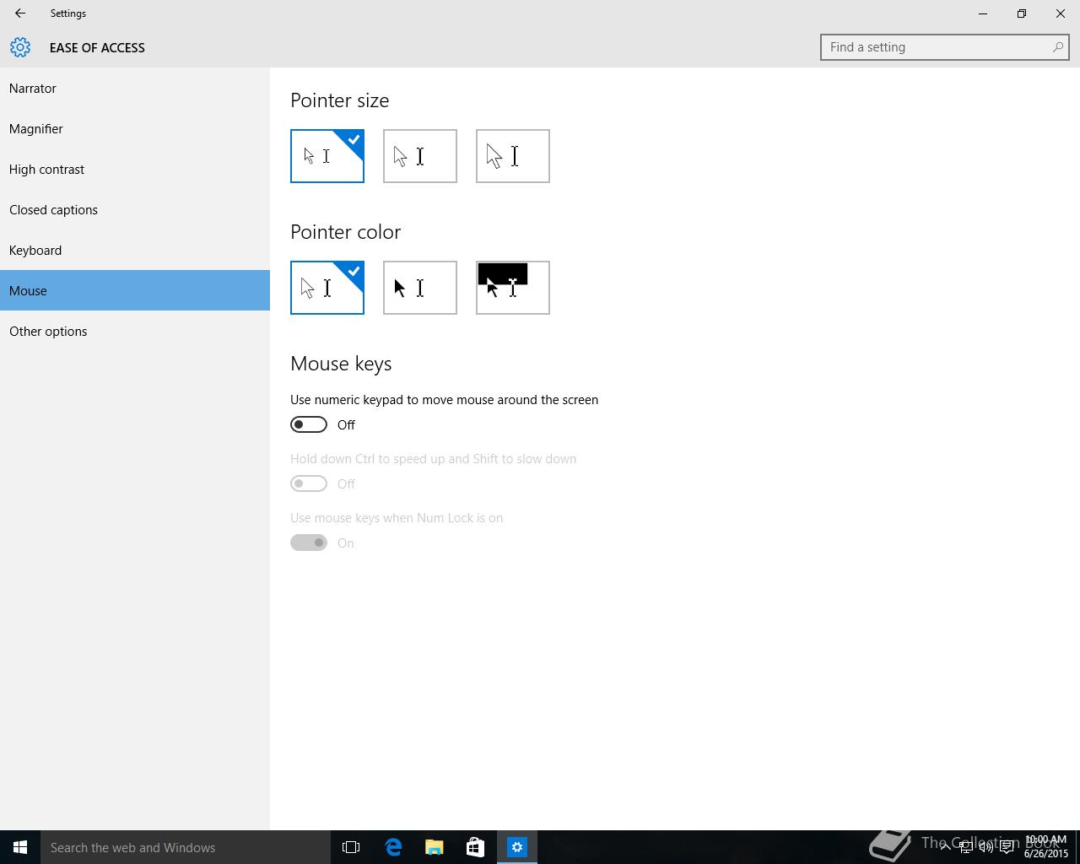
Task: Select the smallest pointer size
Action: tap(327, 156)
